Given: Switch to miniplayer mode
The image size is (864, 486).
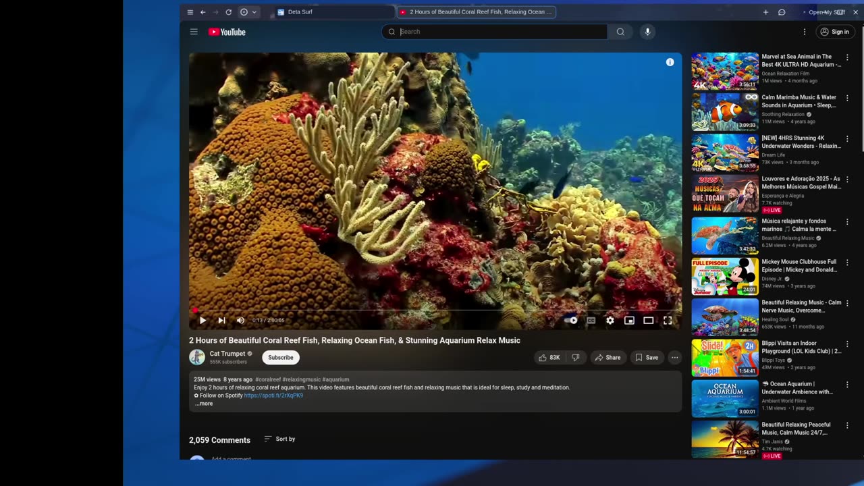Looking at the screenshot, I should pos(629,321).
